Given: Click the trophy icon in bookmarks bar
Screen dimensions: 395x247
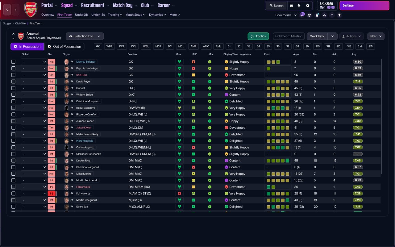Looking at the screenshot, I should pos(339,15).
